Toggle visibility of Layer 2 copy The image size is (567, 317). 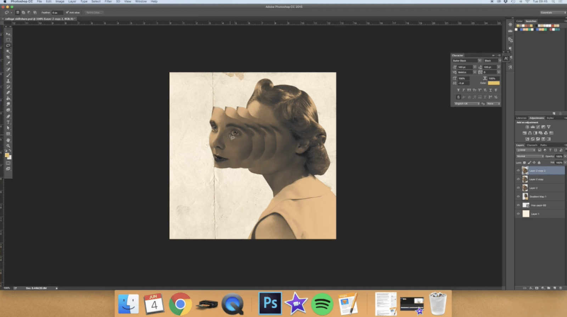pyautogui.click(x=518, y=179)
